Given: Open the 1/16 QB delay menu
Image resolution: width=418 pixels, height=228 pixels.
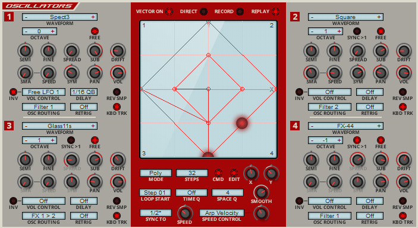Looking at the screenshot, I should pyautogui.click(x=84, y=92).
